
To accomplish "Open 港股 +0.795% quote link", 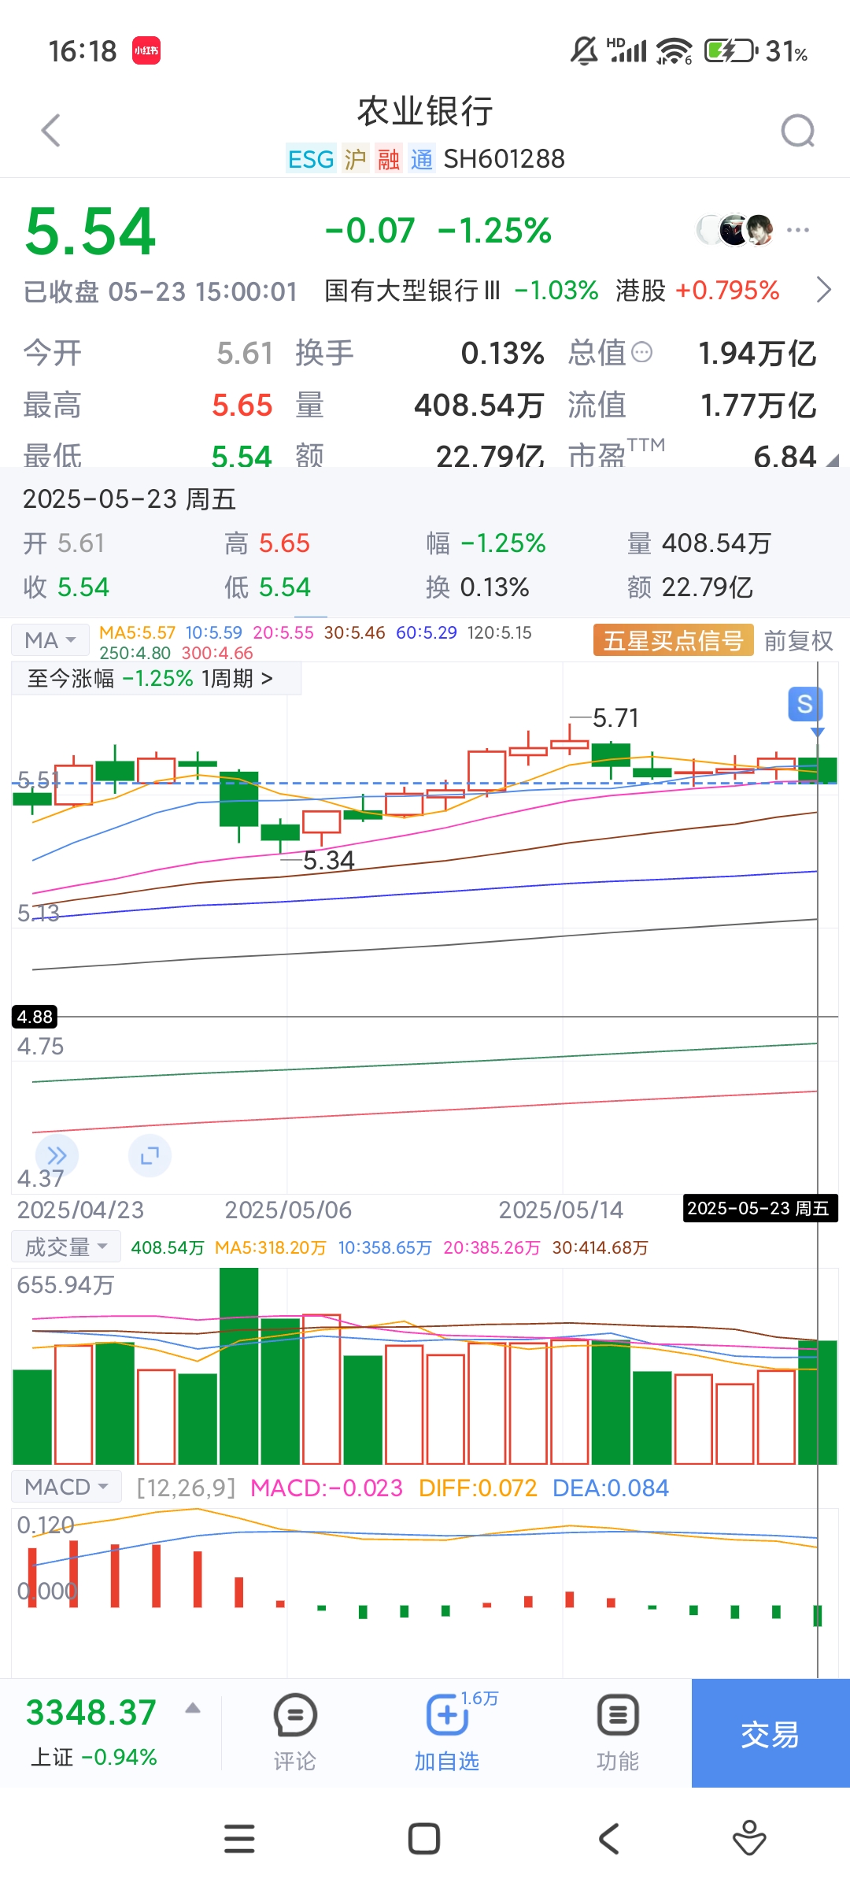I will (697, 290).
